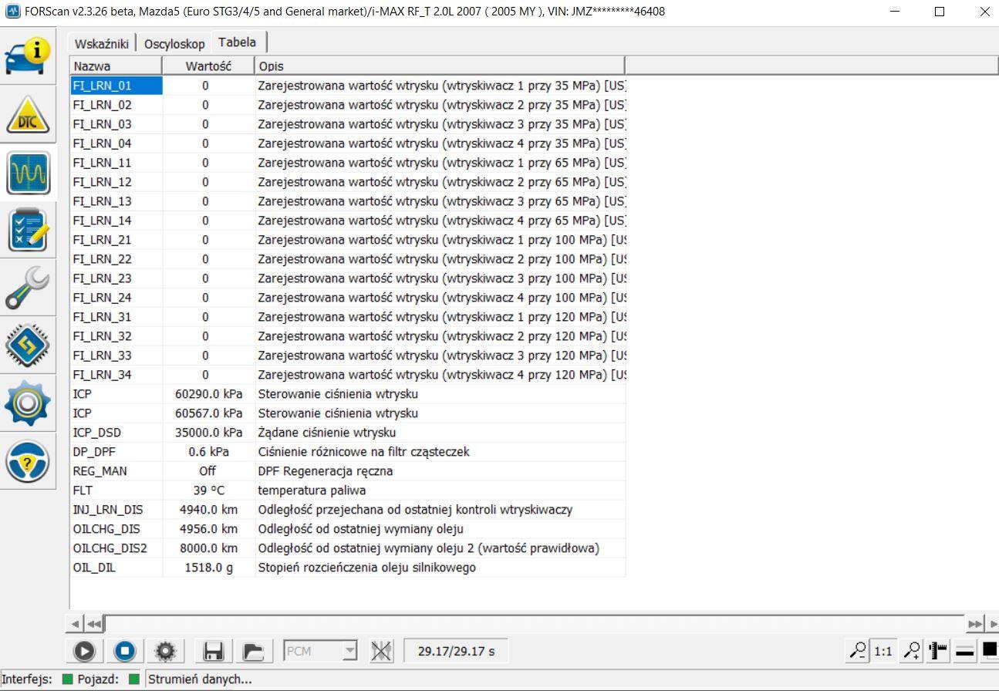This screenshot has width=999, height=691.
Task: Open the wrench service functions section
Action: [28, 288]
